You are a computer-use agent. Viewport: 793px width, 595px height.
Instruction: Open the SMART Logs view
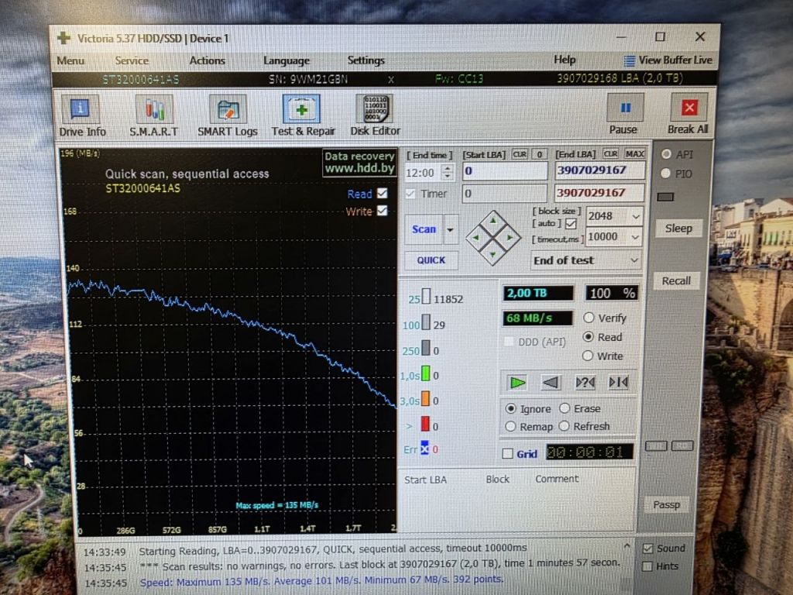(228, 116)
